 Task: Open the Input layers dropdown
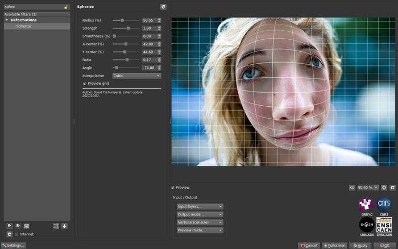pos(200,206)
